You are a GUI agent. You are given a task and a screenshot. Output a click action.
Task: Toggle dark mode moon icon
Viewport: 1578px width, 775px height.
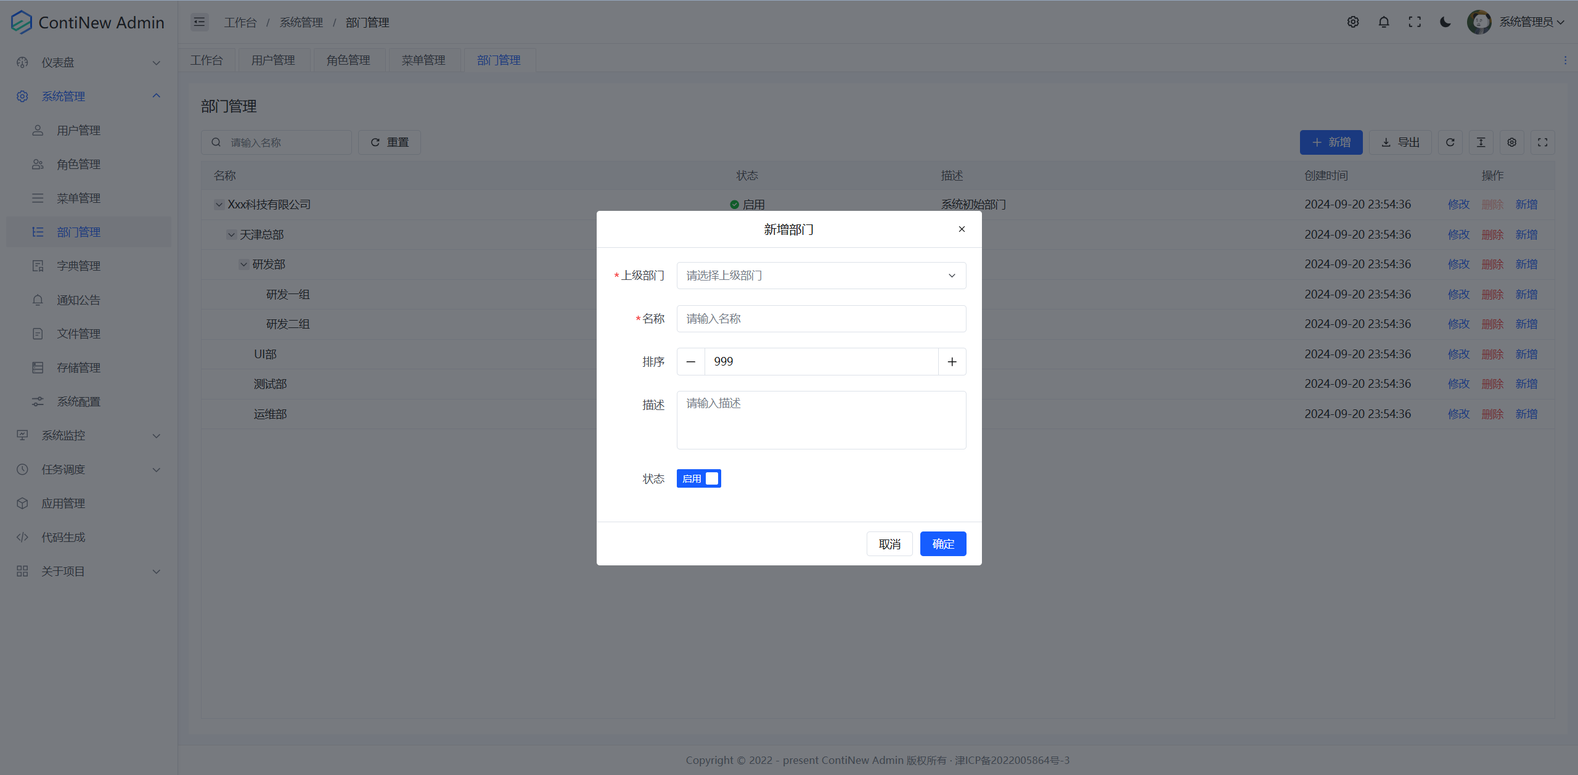(1445, 22)
